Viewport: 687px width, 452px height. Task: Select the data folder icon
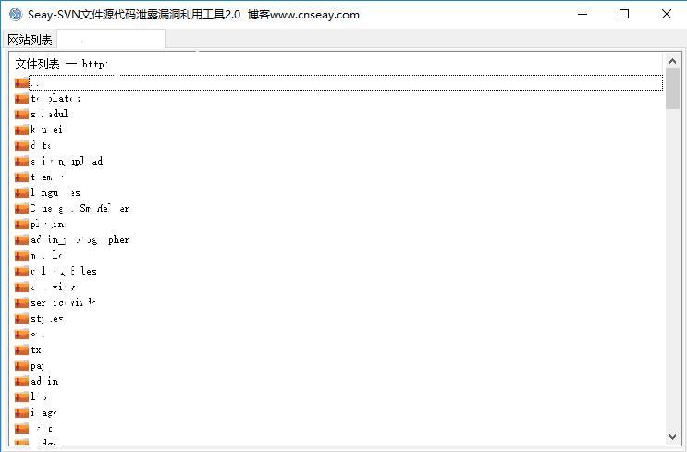[x=21, y=145]
